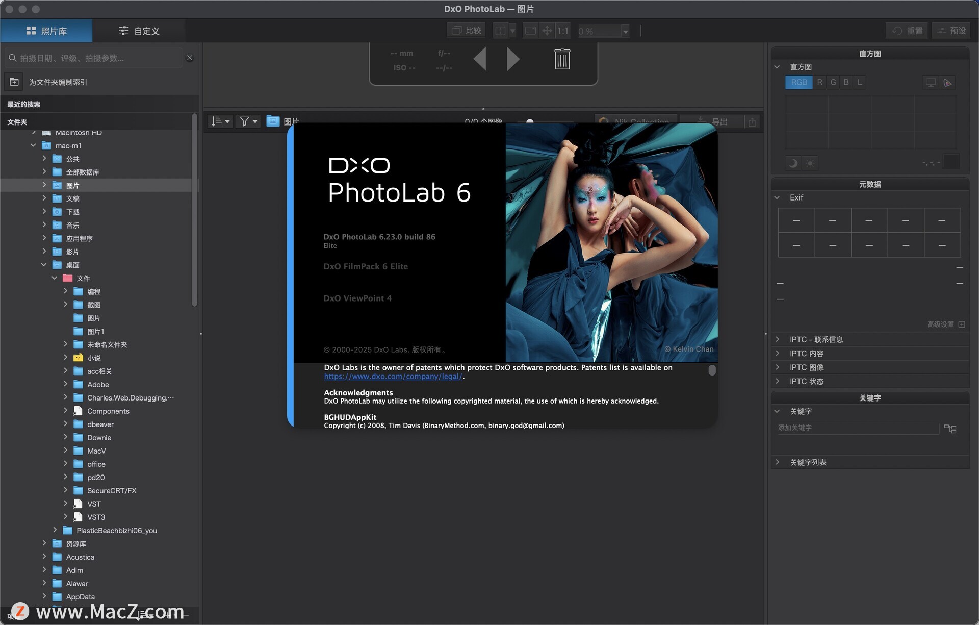Viewport: 979px width, 625px height.
Task: Select the SecureCRT/FX folder
Action: pyautogui.click(x=112, y=490)
